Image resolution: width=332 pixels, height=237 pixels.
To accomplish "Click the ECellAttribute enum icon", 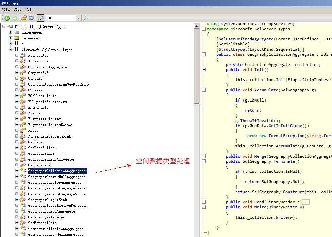I will 23,95.
